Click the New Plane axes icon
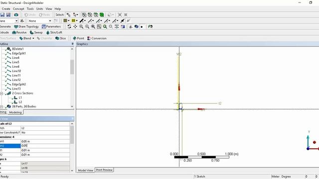 tap(22, 21)
